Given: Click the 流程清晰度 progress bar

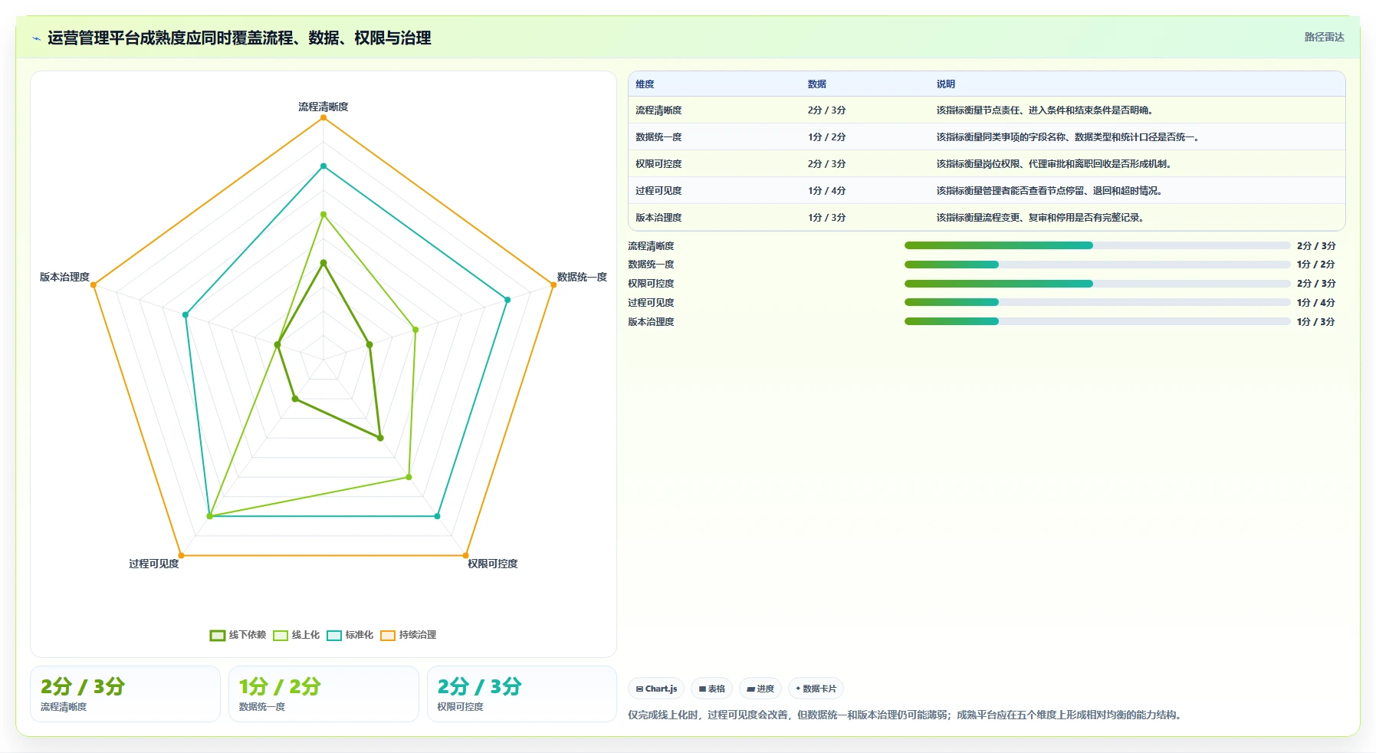Looking at the screenshot, I should pyautogui.click(x=1097, y=245).
